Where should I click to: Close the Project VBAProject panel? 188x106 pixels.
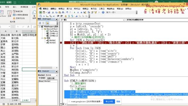tap(57, 19)
